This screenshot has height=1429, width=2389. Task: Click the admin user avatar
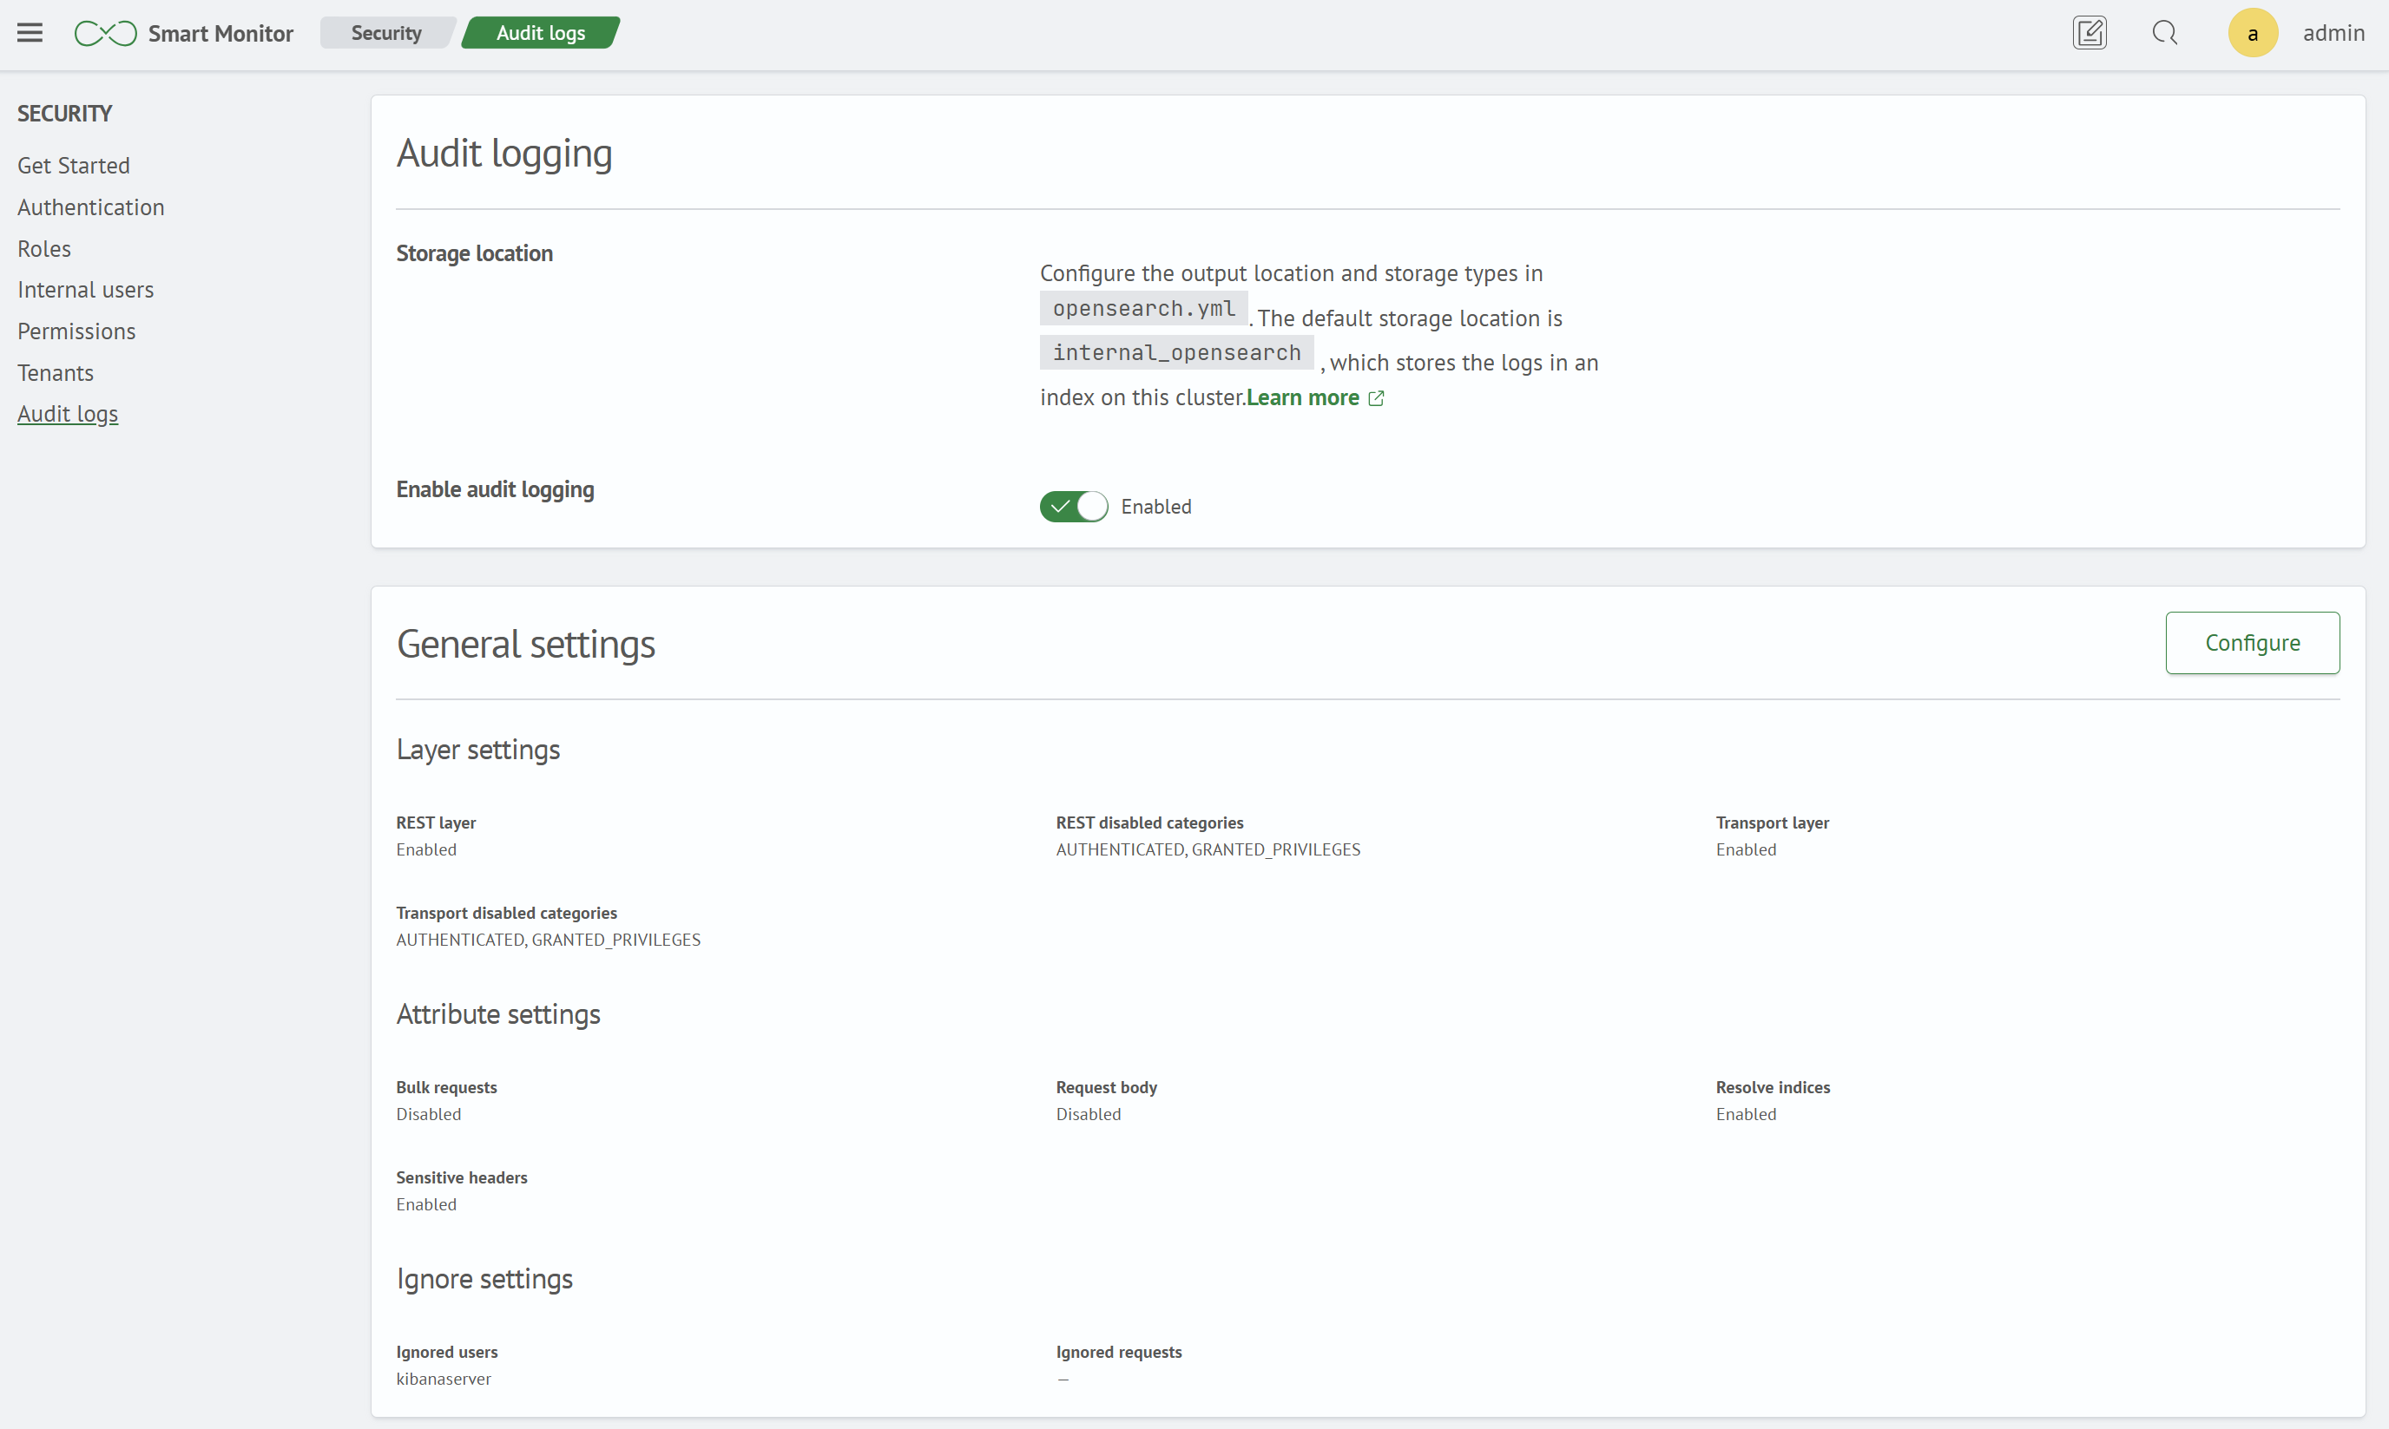(x=2252, y=34)
